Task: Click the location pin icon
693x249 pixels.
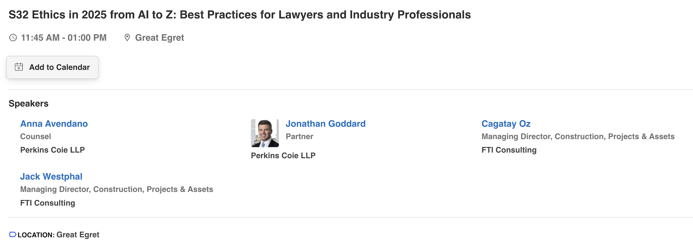Action: tap(127, 38)
